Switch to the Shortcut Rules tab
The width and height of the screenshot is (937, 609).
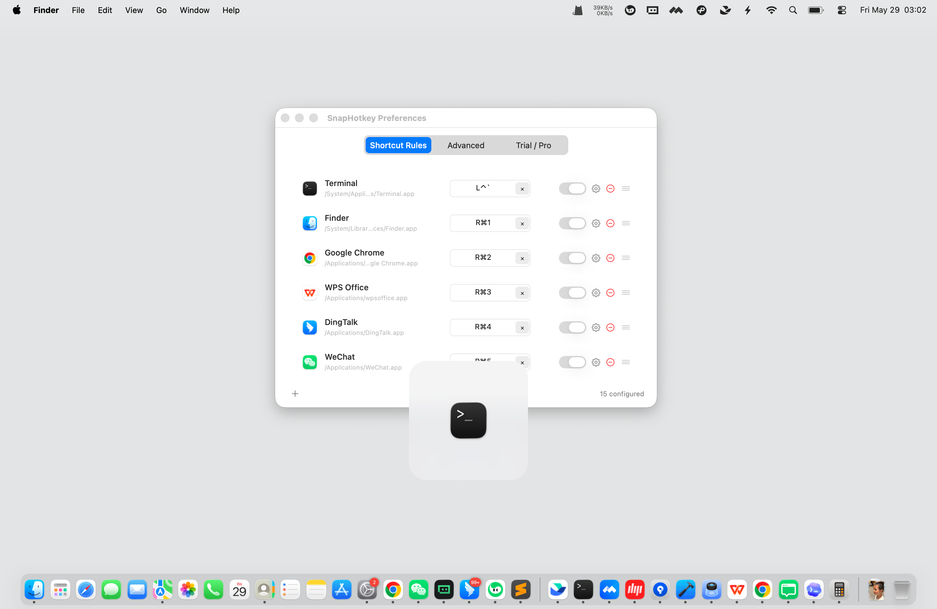click(x=398, y=145)
